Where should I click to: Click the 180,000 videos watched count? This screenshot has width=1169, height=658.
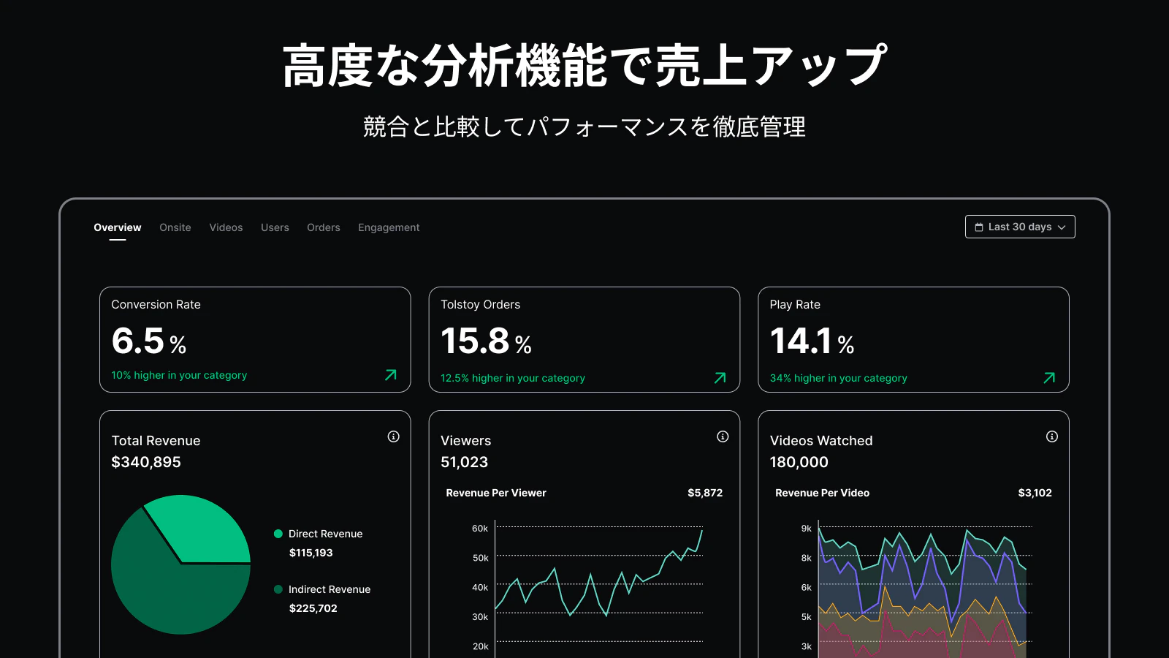pos(799,462)
